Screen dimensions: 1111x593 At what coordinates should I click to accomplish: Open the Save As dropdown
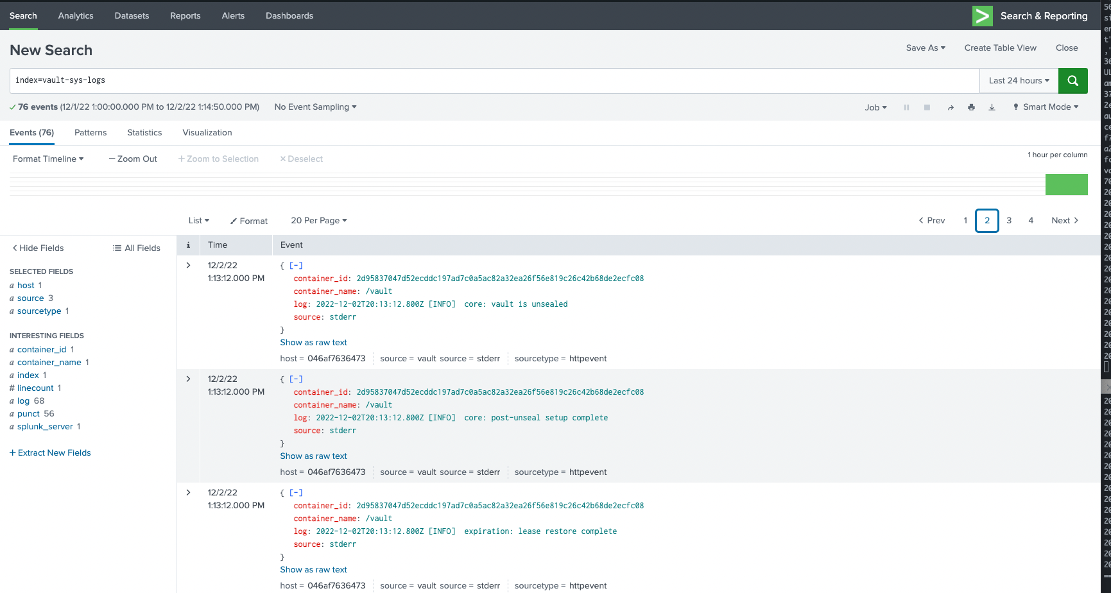pos(925,47)
